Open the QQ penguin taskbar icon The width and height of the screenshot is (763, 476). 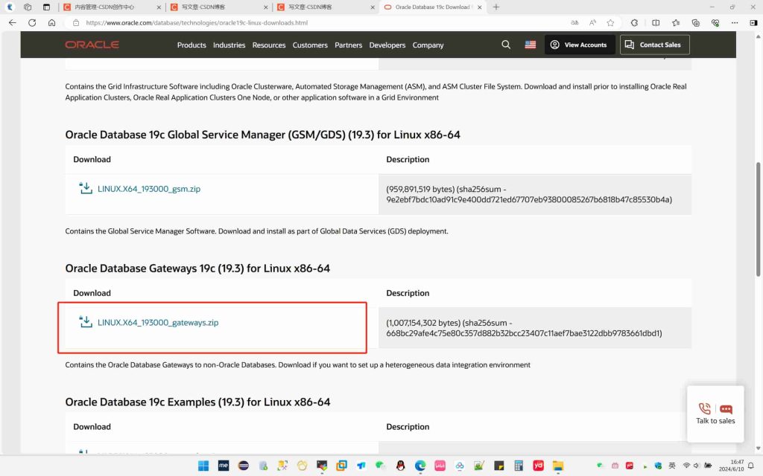400,466
